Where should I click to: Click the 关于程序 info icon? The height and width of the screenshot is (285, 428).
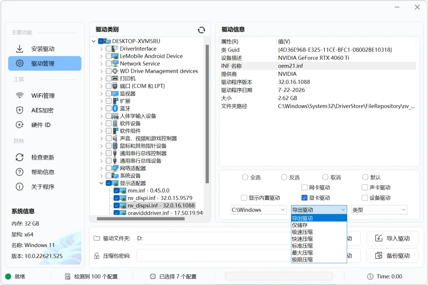[19, 186]
